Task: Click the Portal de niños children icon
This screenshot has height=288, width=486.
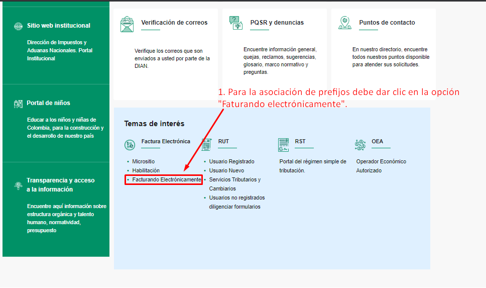Action: 18,104
